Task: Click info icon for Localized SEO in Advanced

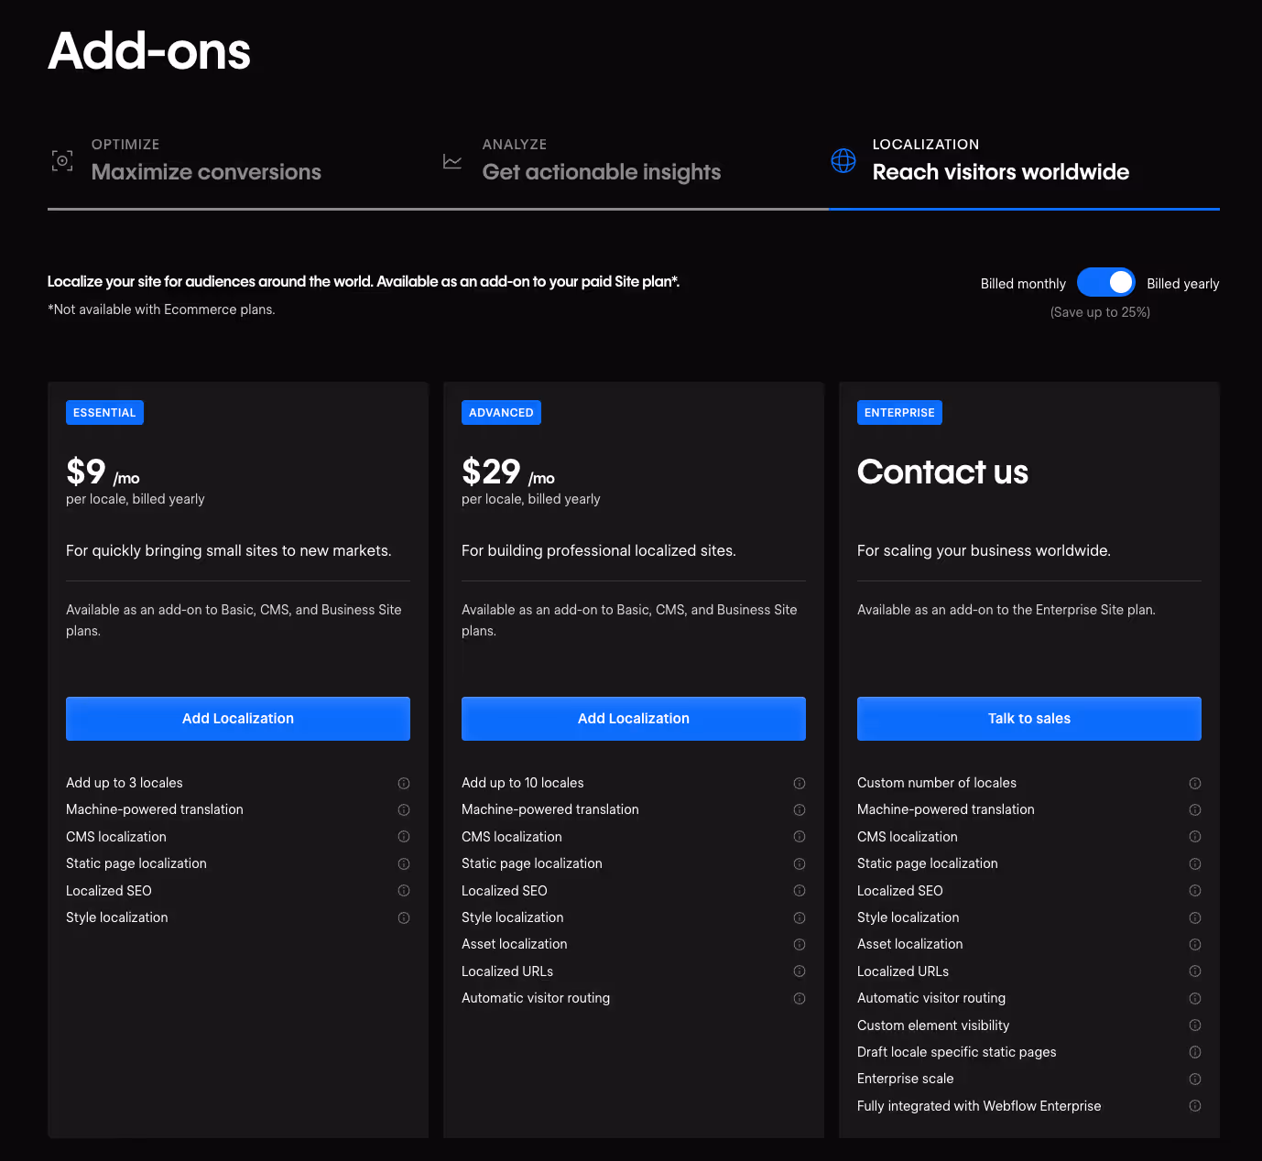Action: tap(799, 890)
